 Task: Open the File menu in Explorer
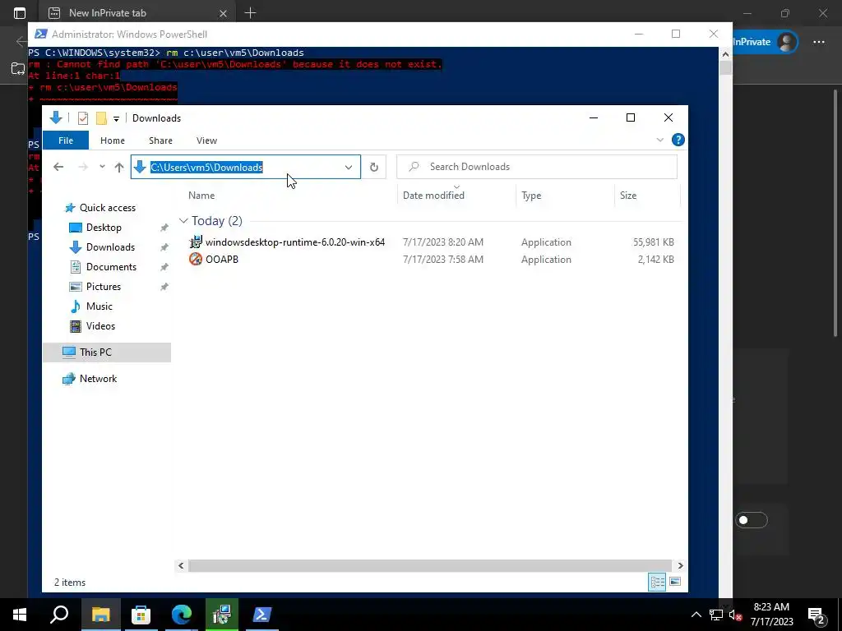coord(66,140)
